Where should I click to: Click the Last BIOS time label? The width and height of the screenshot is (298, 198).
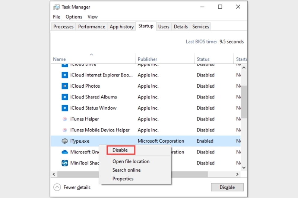pos(201,42)
